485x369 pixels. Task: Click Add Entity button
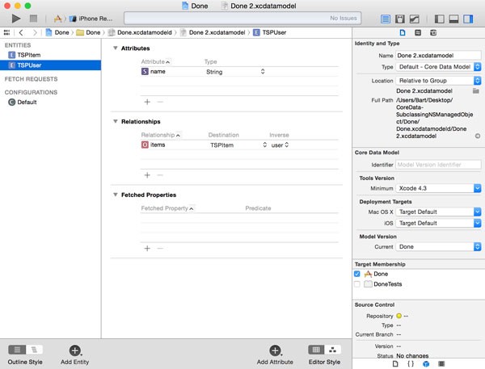pos(75,355)
